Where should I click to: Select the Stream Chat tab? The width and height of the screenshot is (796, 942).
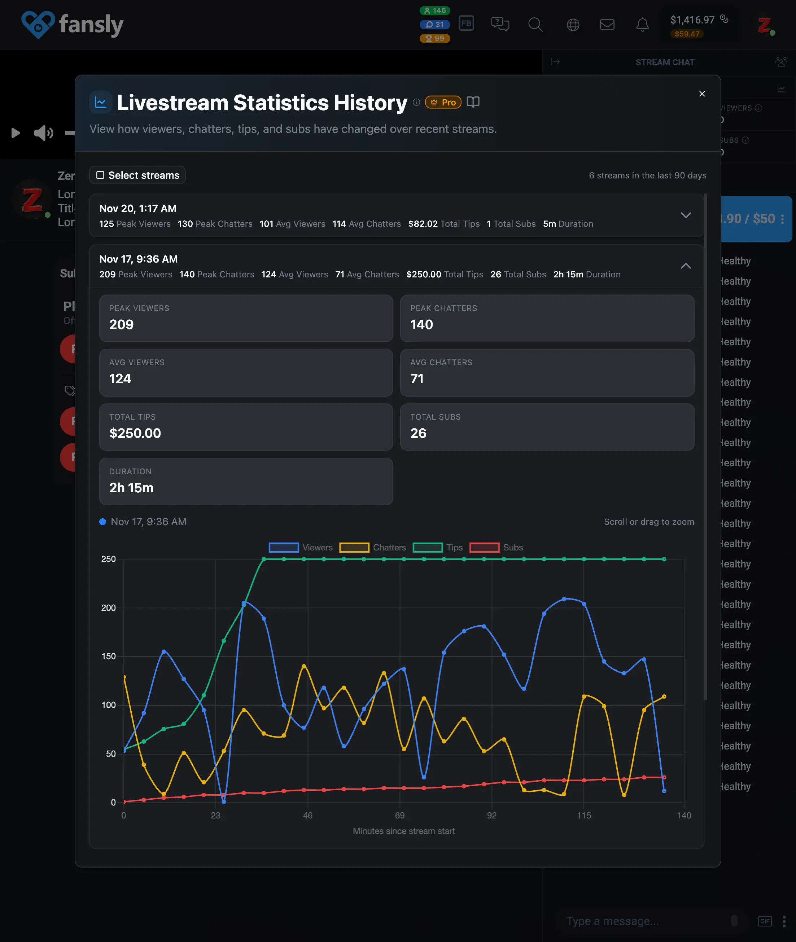[665, 62]
